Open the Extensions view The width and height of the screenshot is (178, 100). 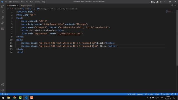tap(3, 29)
